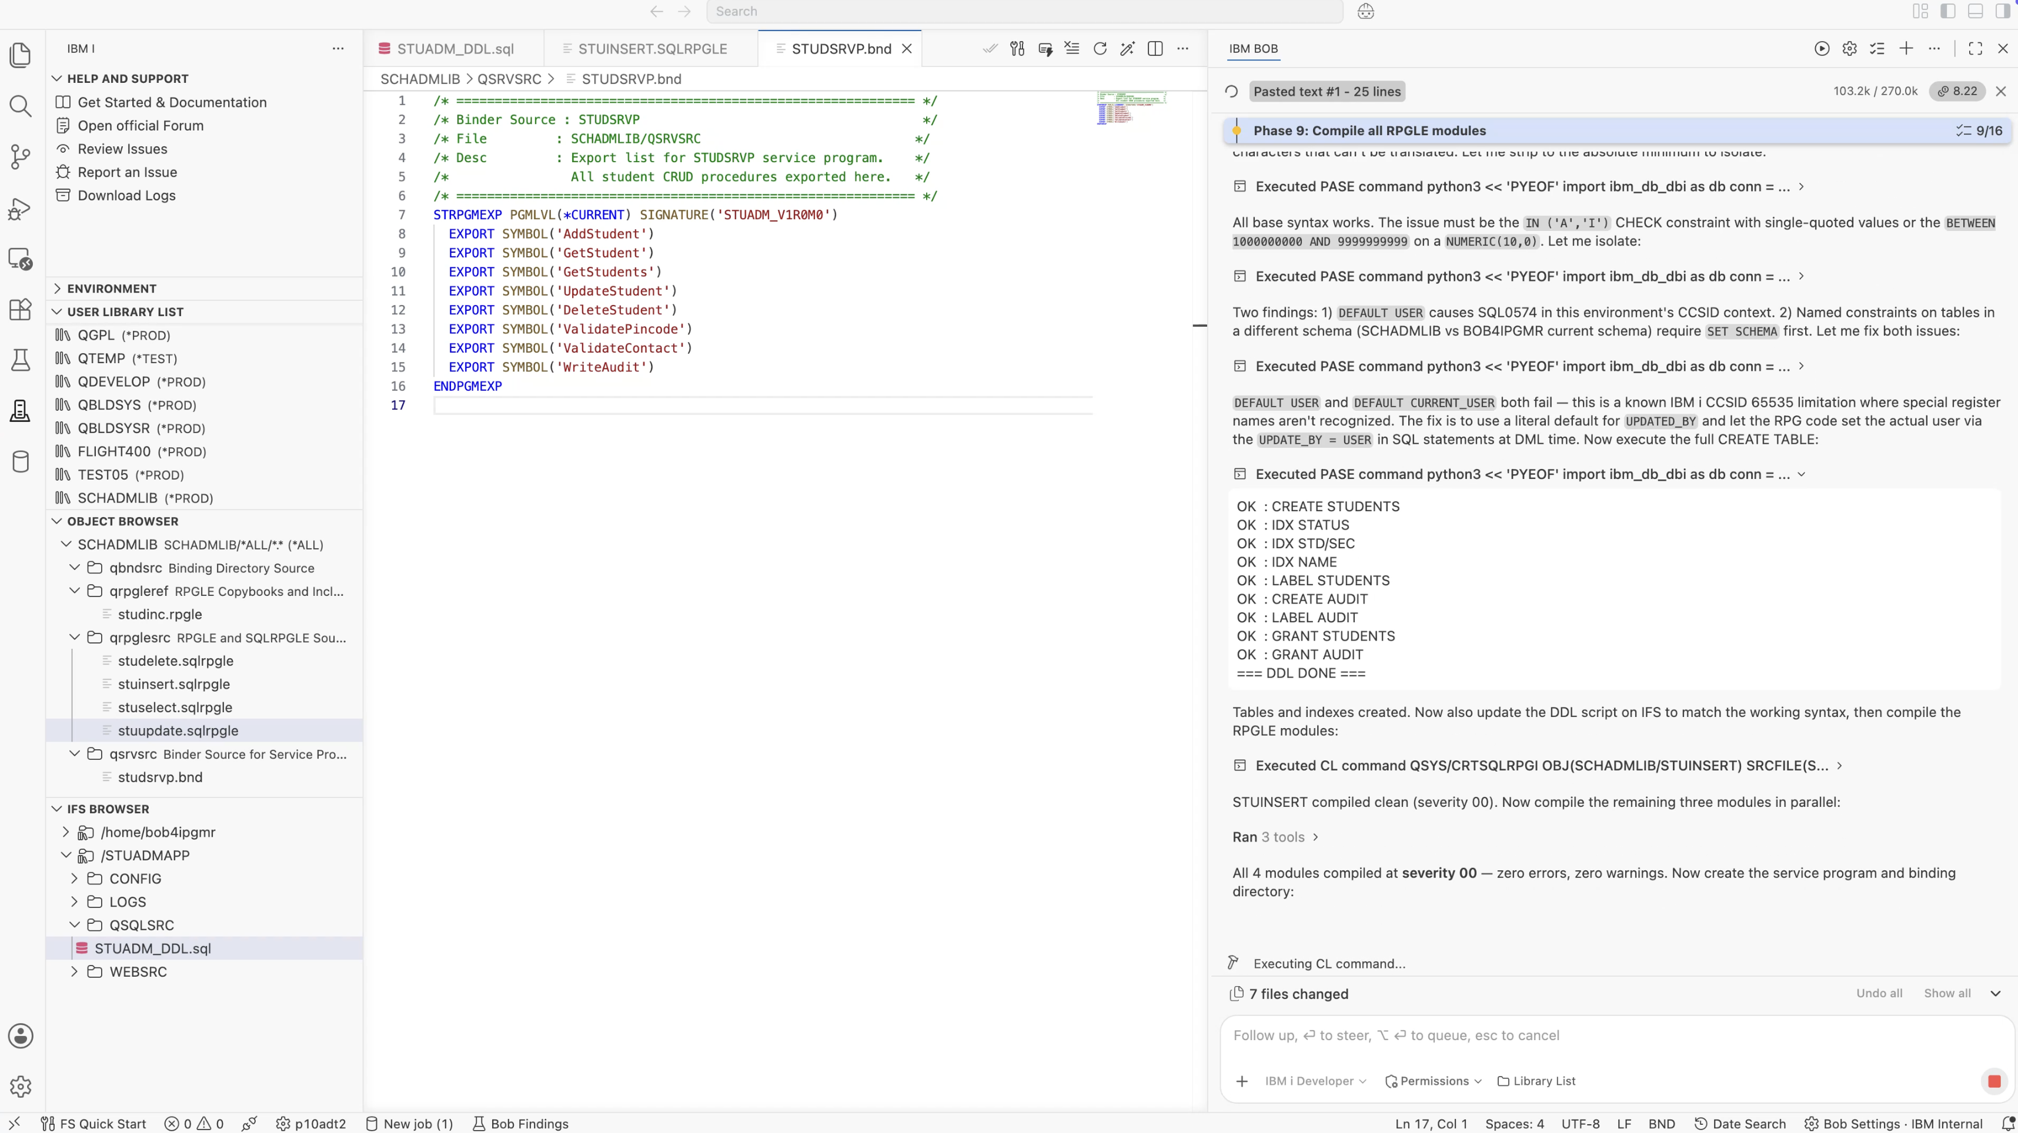The image size is (2018, 1133).
Task: Open the Testing flask icon
Action: coord(21,360)
